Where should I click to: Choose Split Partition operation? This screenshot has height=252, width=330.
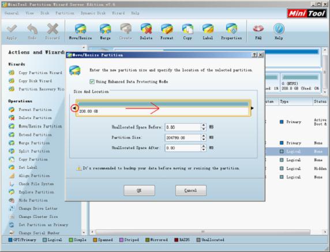click(x=29, y=151)
